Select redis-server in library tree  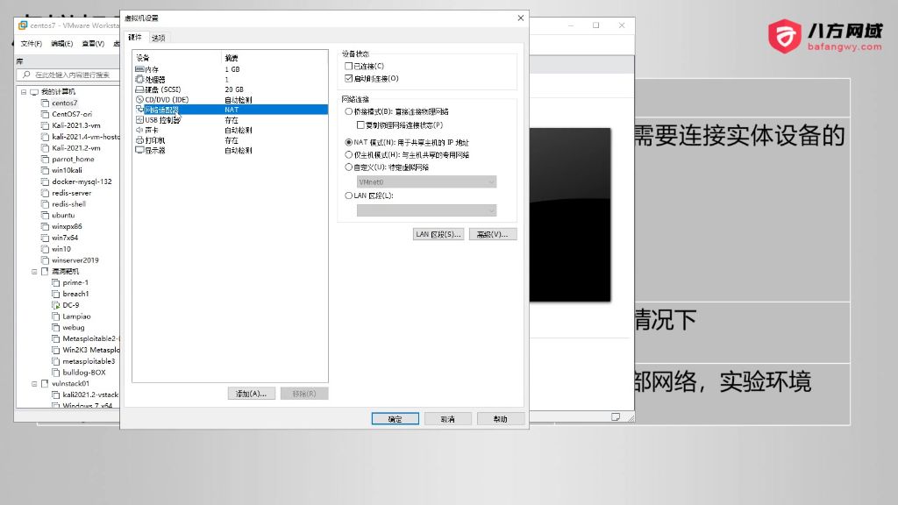[x=72, y=193]
